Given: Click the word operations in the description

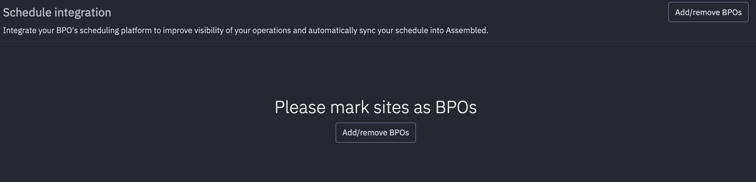Looking at the screenshot, I should click(x=272, y=31).
